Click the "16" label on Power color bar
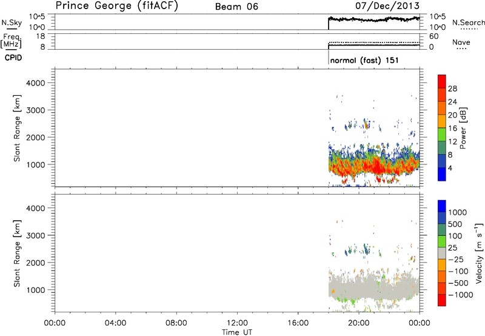The height and width of the screenshot is (336, 485). (452, 129)
